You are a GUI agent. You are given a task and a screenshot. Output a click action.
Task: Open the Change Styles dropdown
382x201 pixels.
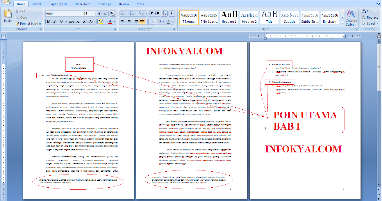coord(351,18)
